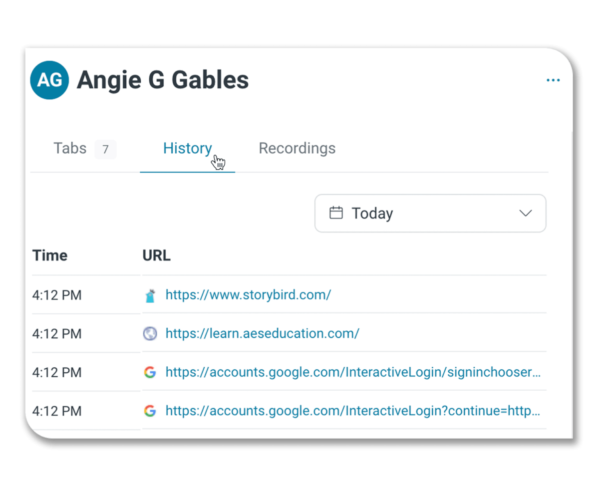Viewport: 599px width, 488px height.
Task: Click the student name Angie G Gables
Action: tap(163, 80)
